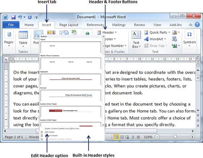Click the Undo arrow icon
The height and width of the screenshot is (158, 203).
click(20, 17)
